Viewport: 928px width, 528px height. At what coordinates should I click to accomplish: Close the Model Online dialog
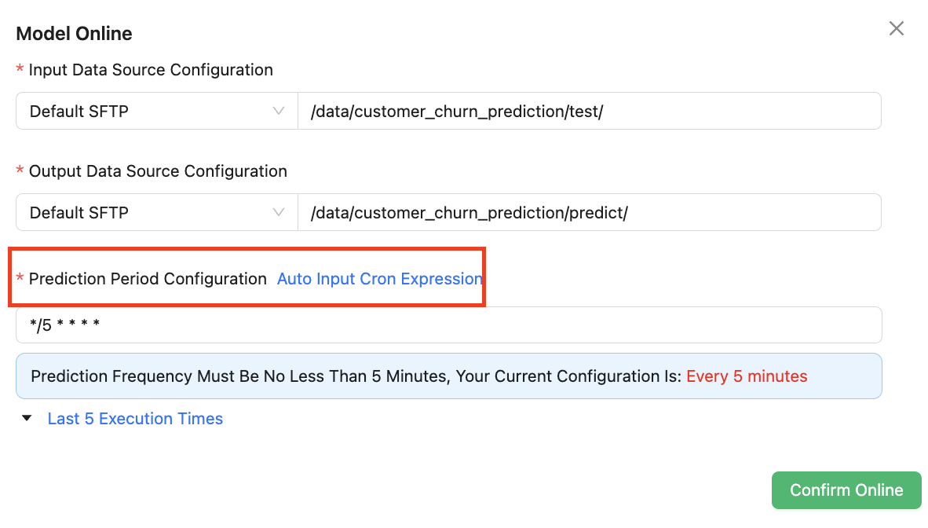click(x=896, y=29)
